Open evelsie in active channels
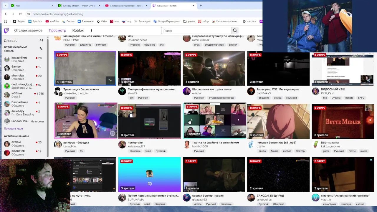This screenshot has width=377, height=212. point(24,144)
